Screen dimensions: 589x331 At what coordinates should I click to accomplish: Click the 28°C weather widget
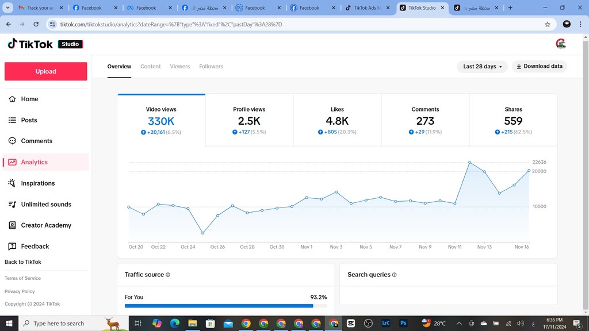click(434, 324)
